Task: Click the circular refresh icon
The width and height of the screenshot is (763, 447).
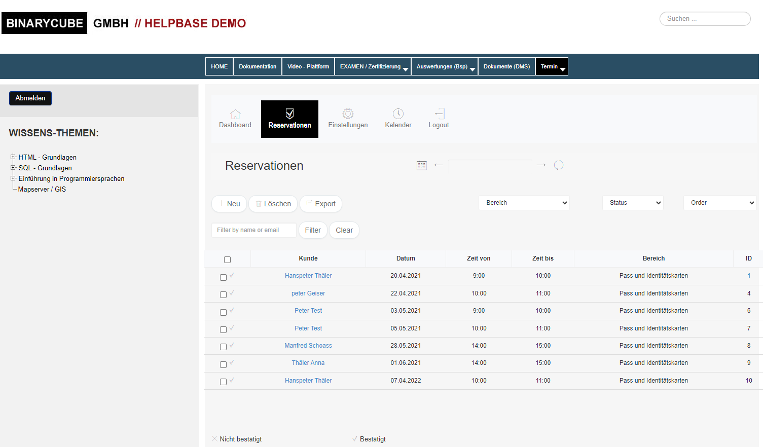Action: click(559, 165)
